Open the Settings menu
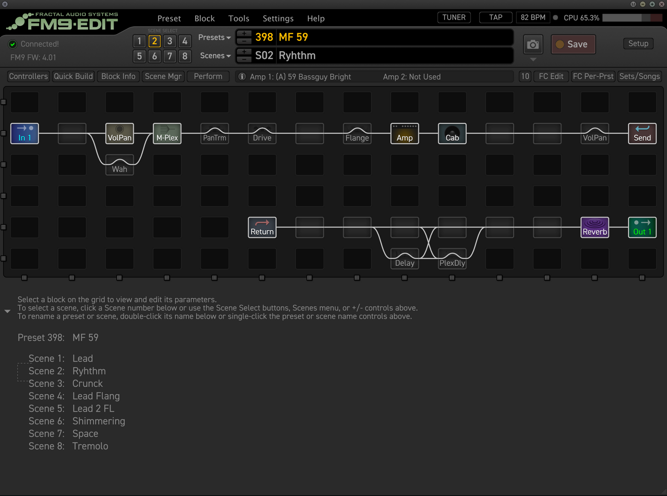This screenshot has width=667, height=496. click(x=278, y=18)
